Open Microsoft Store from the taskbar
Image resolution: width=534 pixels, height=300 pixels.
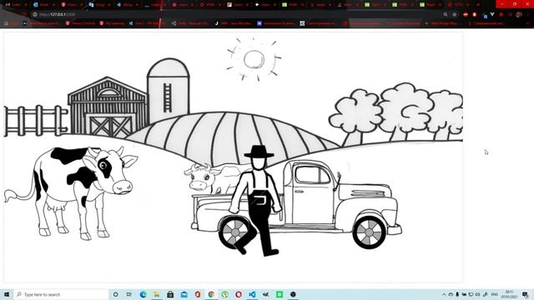click(170, 294)
